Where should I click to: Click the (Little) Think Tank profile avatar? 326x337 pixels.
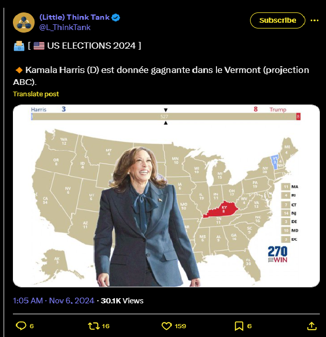[23, 22]
